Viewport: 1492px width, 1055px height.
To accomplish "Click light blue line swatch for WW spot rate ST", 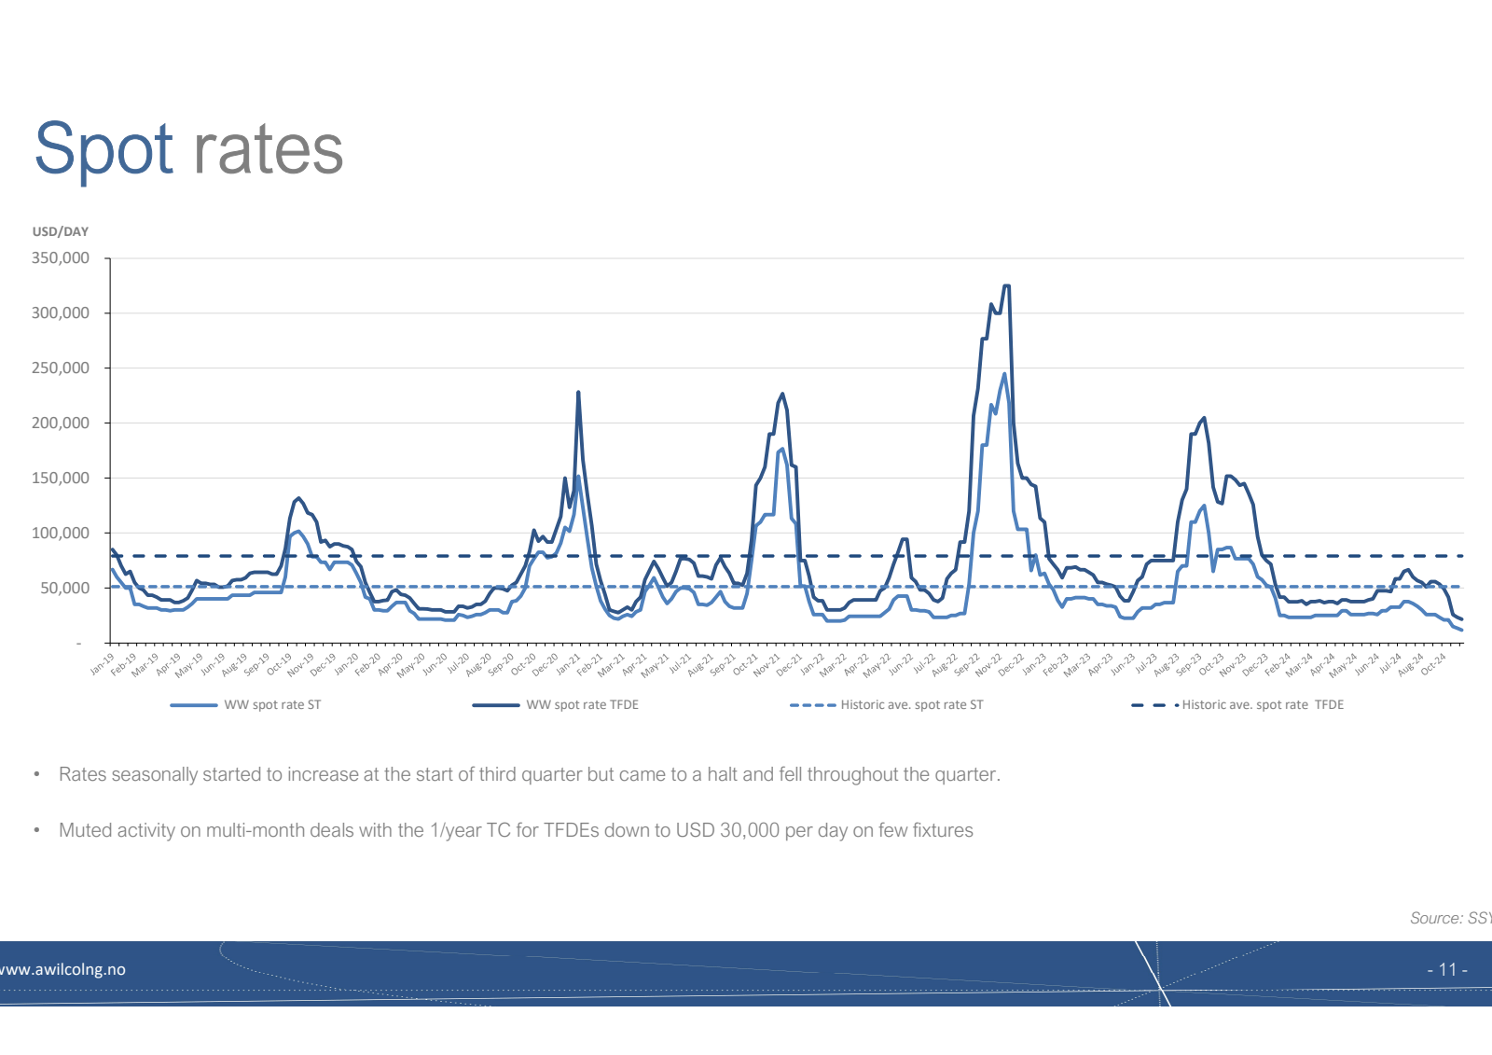I will [x=194, y=705].
